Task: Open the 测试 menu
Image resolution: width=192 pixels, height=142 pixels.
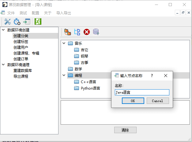Action: tap(23, 13)
